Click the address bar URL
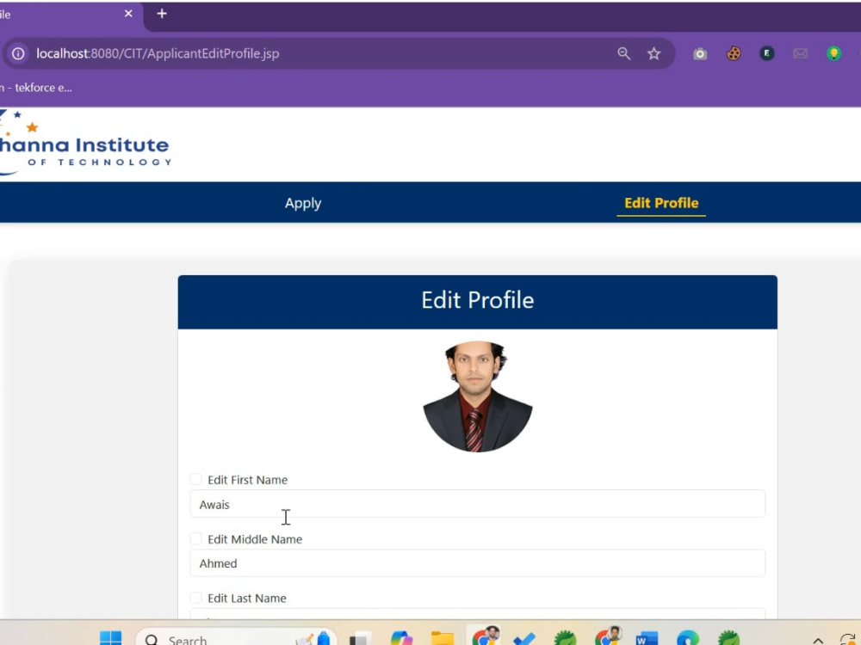Image resolution: width=861 pixels, height=645 pixels. [x=158, y=53]
